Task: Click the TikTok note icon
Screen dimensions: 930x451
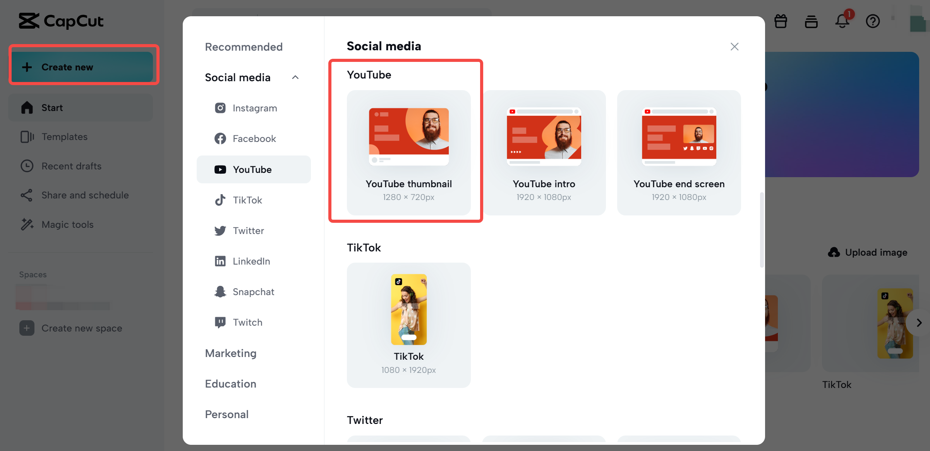Action: (x=220, y=200)
